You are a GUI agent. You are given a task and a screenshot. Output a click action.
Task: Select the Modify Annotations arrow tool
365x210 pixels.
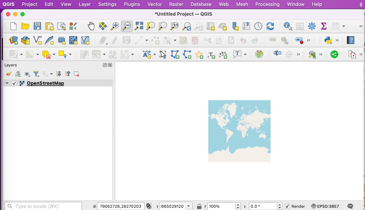163,54
